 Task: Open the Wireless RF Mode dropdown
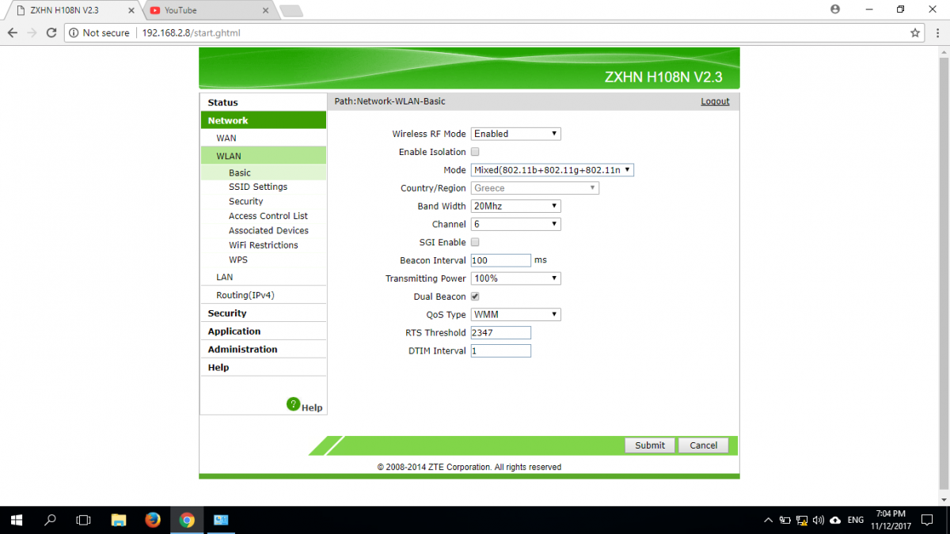(x=515, y=134)
